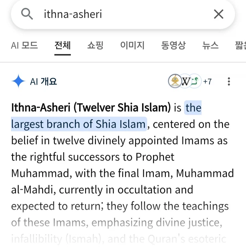The width and height of the screenshot is (246, 247).
Task: Open the Wikipedia source icon
Action: coord(186,81)
